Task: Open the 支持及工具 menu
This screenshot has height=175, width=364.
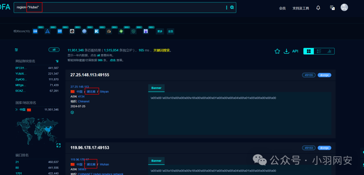Action: [x=301, y=8]
